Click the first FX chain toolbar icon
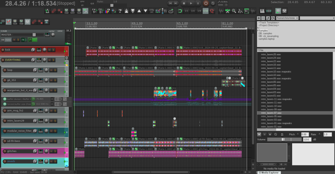Screen dimensions: 335x174 [95, 11]
